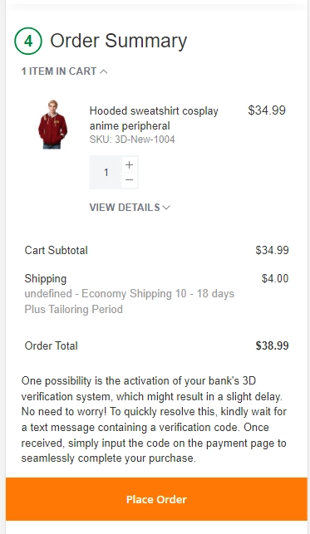Click the quantity field showing 1
This screenshot has height=534, width=310.
[106, 172]
